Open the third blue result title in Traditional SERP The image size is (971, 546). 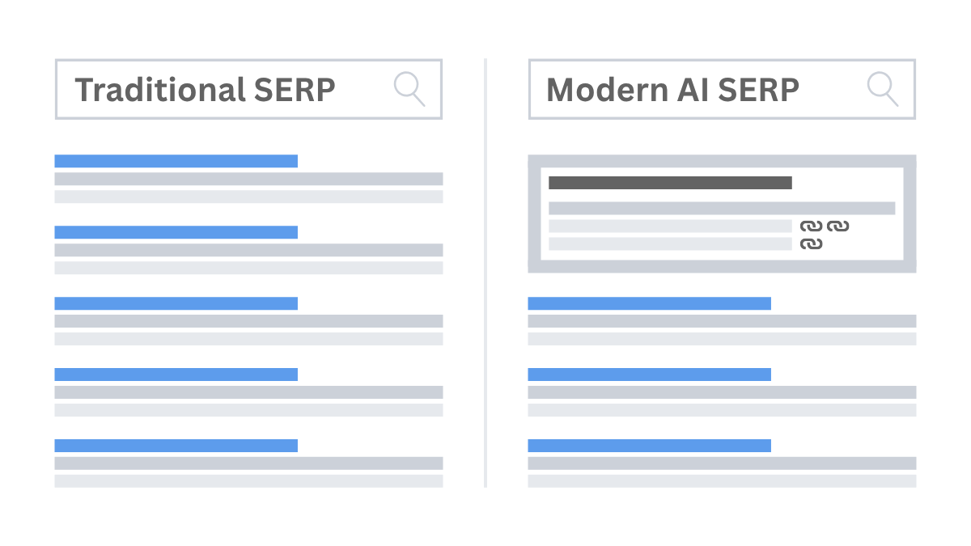coord(176,303)
